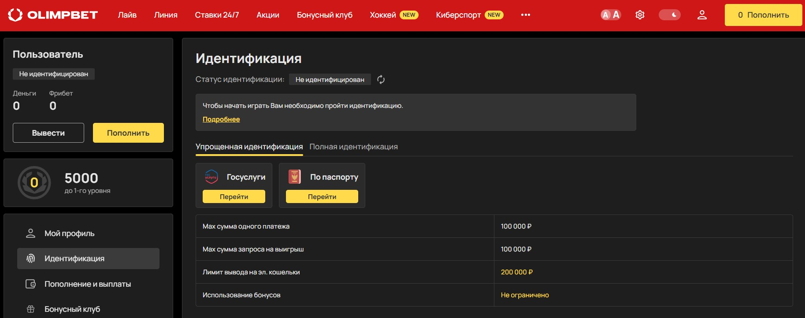
Task: Click the 5000 до 1-го уровня text
Action: pos(87,182)
